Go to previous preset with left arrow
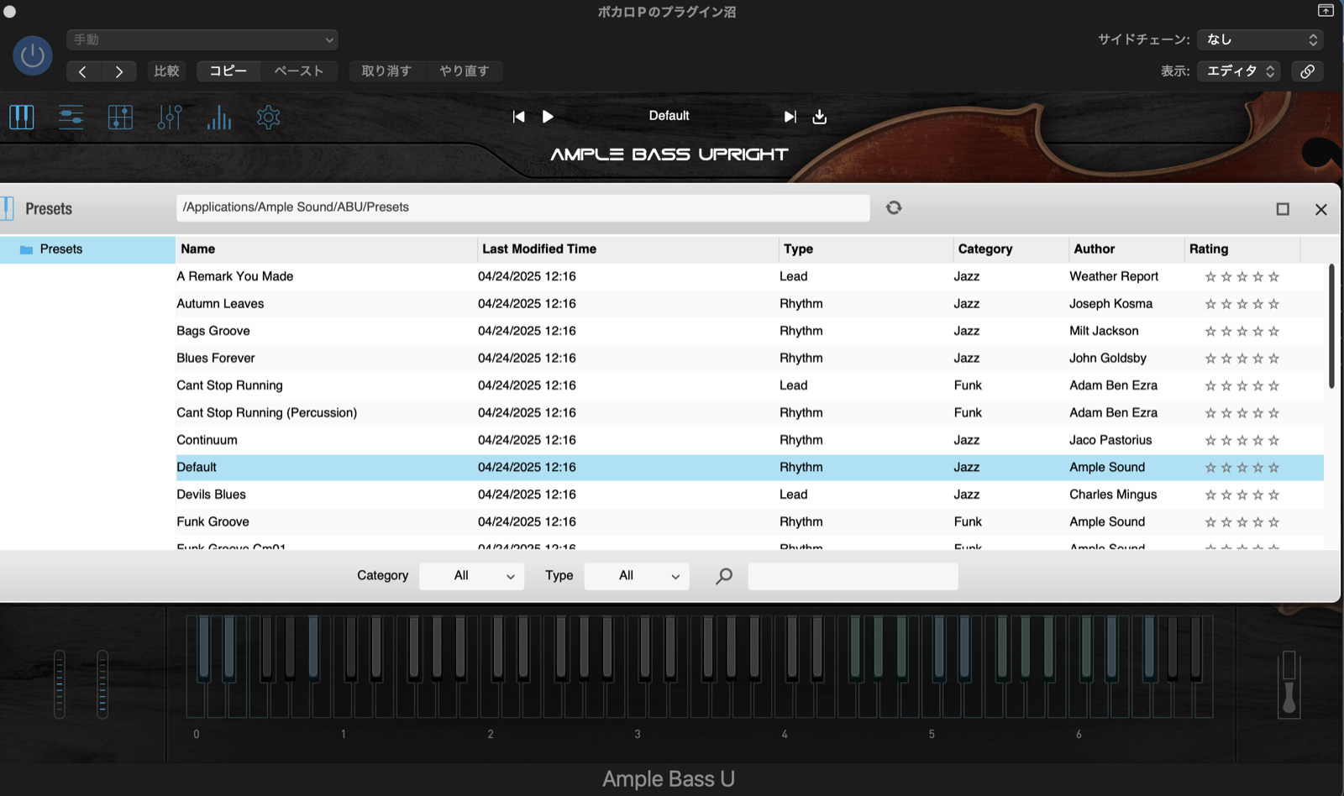This screenshot has width=1344, height=796. point(82,71)
